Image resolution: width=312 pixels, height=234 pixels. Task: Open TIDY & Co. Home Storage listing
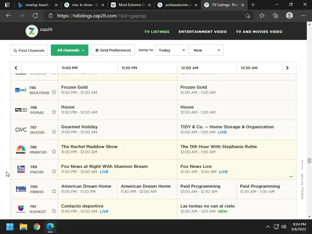236,130
